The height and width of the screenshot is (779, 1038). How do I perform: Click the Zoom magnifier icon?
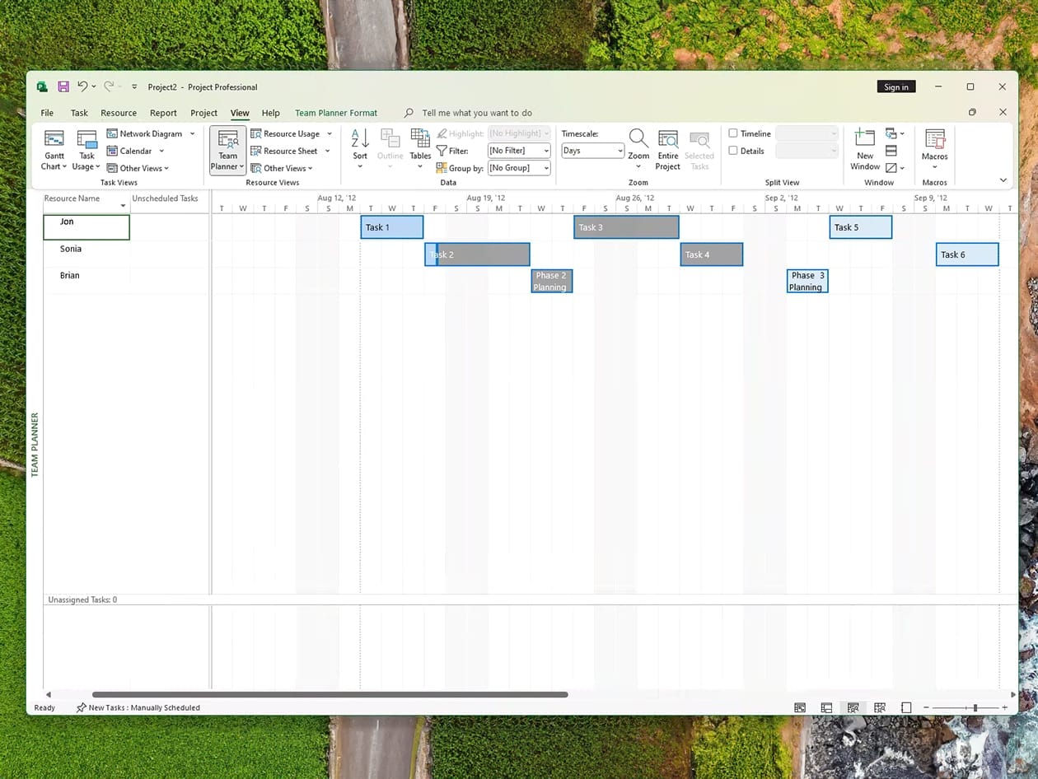638,138
